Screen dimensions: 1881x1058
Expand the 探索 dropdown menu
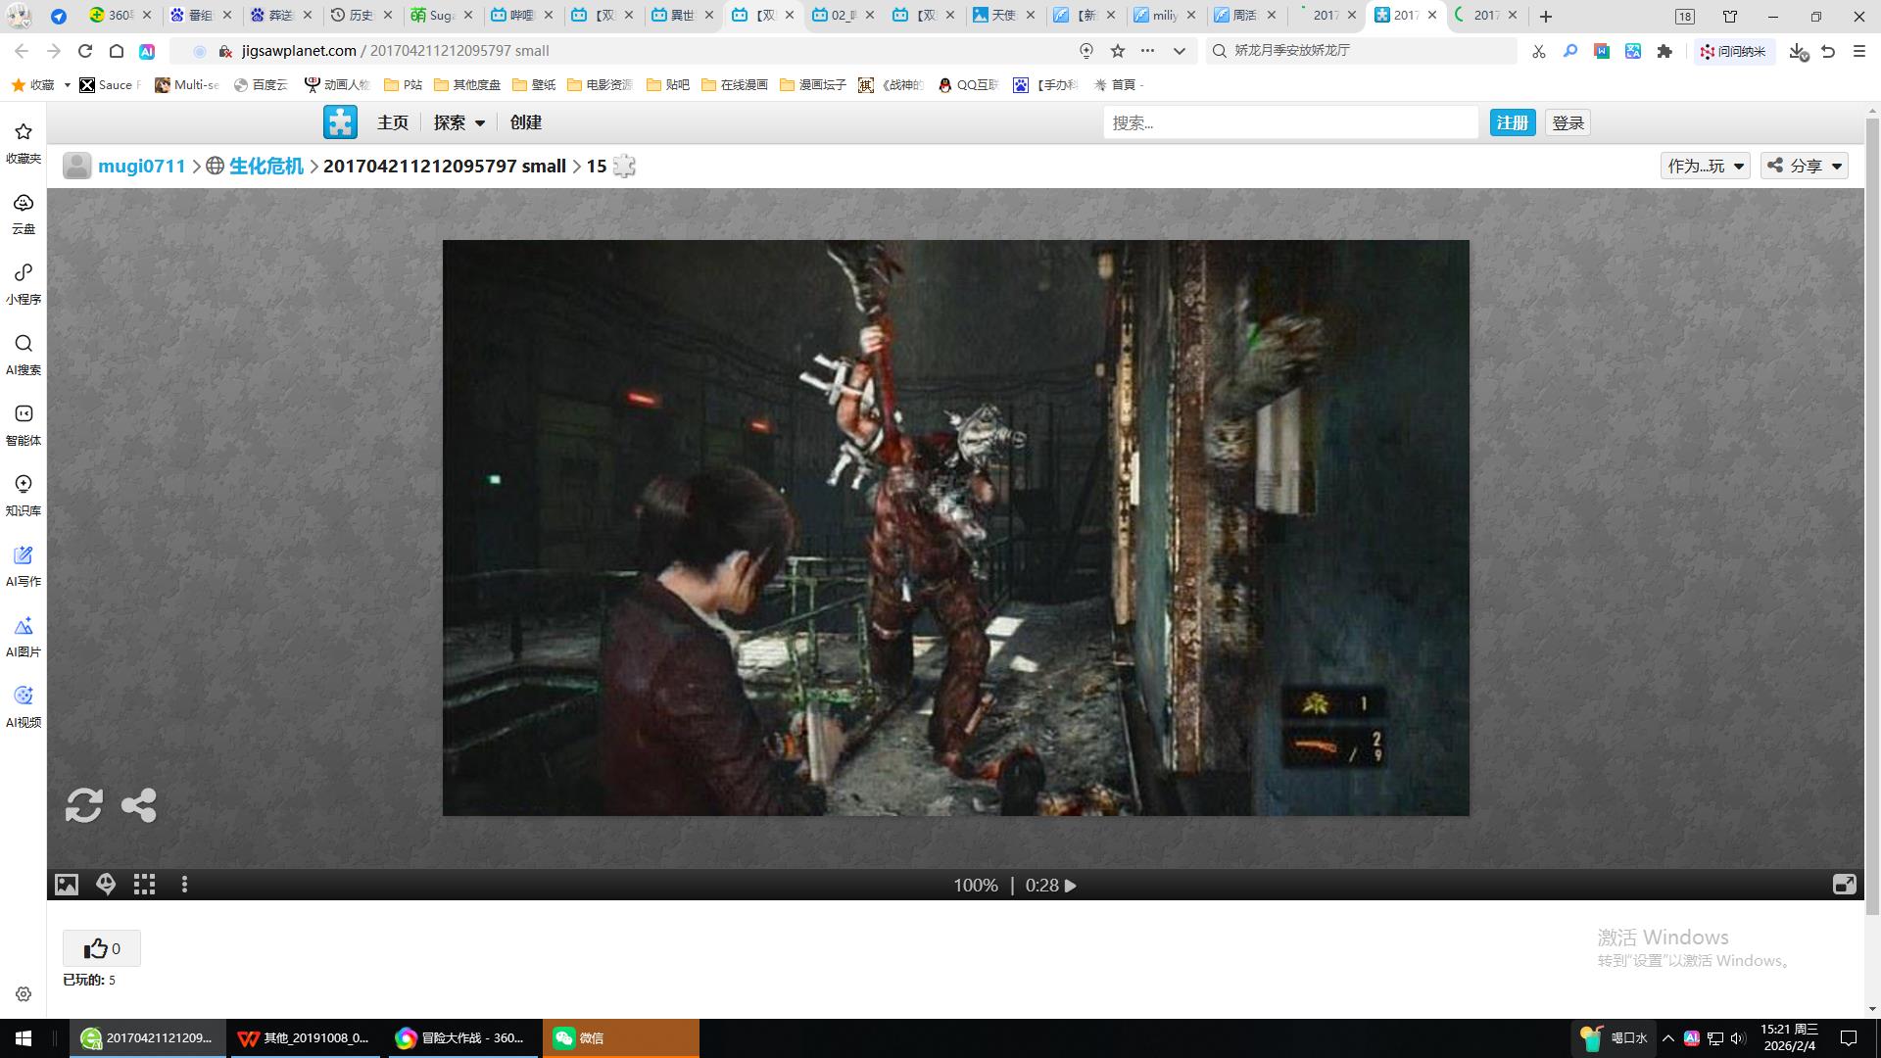[x=459, y=122]
